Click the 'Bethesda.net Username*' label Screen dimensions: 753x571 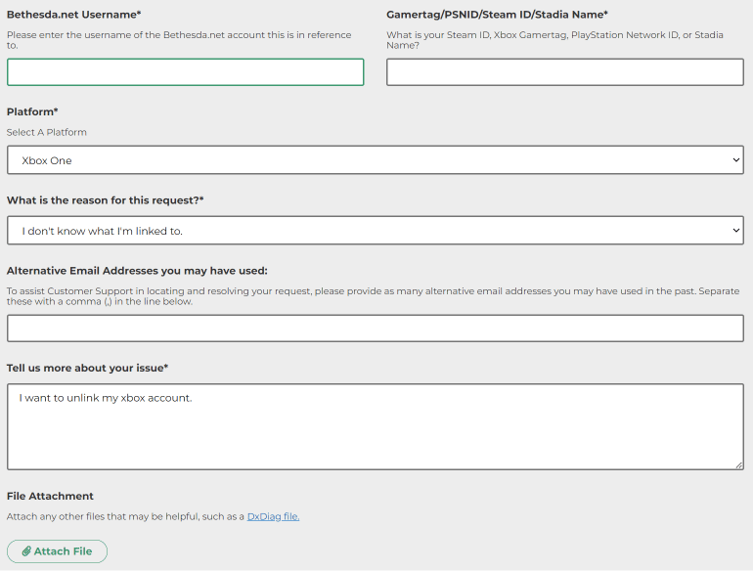coord(74,15)
